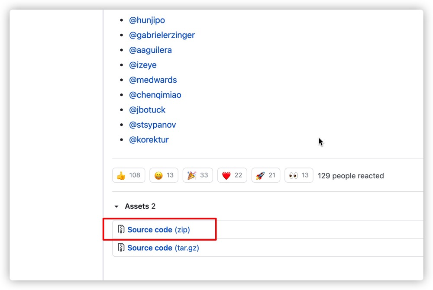The image size is (433, 290).
Task: Open @chenqimiao contributor link
Action: tap(155, 95)
